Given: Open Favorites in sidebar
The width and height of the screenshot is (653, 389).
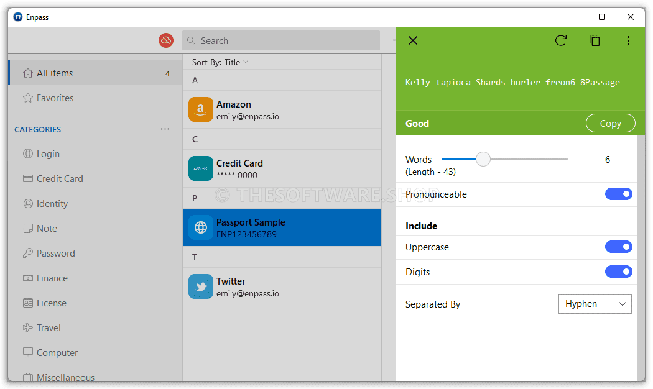Looking at the screenshot, I should tap(95, 98).
